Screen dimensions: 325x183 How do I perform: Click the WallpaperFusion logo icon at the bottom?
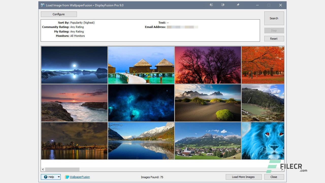[x=67, y=177]
